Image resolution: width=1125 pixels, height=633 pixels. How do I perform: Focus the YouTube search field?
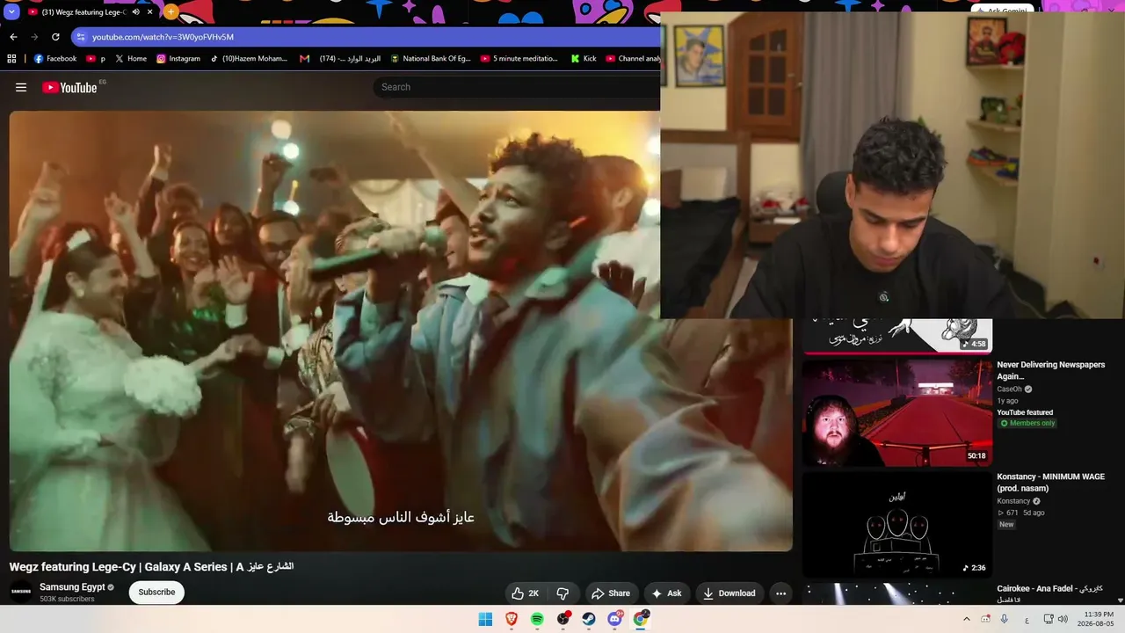[519, 87]
